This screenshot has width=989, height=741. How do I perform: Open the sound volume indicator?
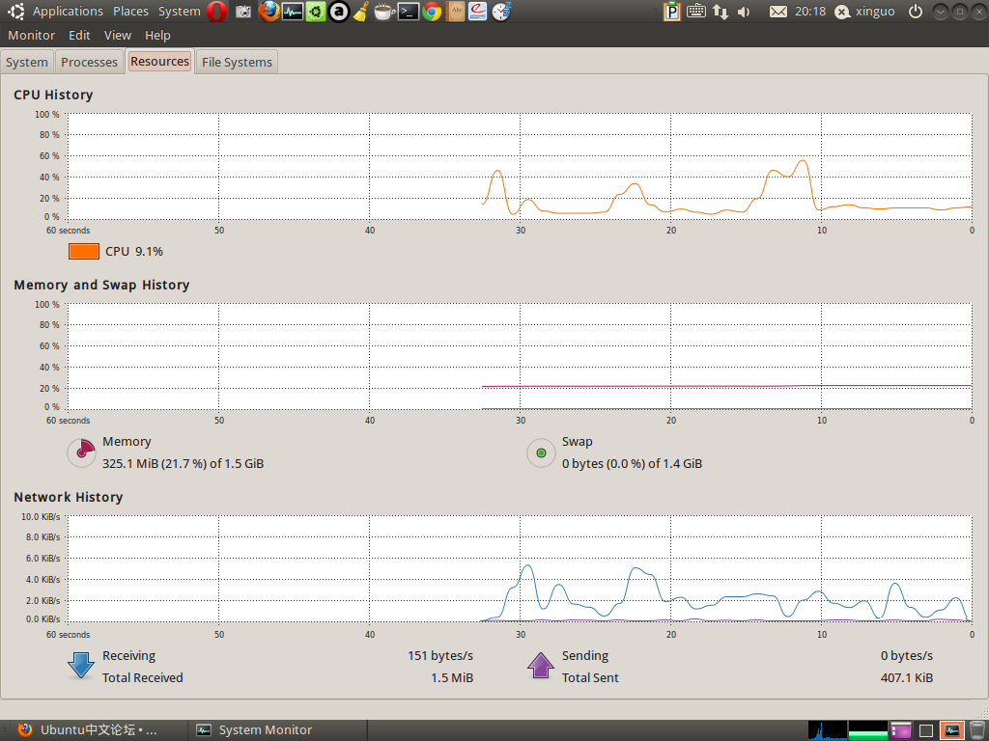click(x=744, y=12)
